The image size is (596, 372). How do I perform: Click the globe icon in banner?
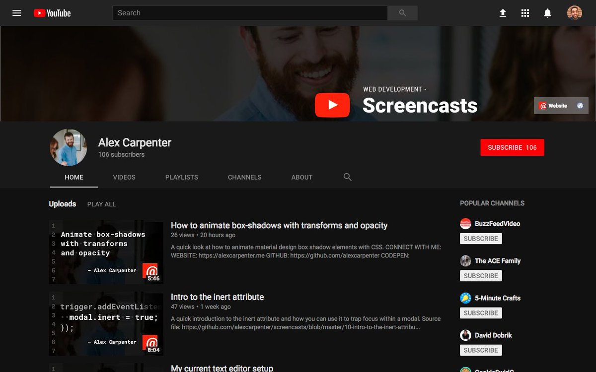coord(580,106)
